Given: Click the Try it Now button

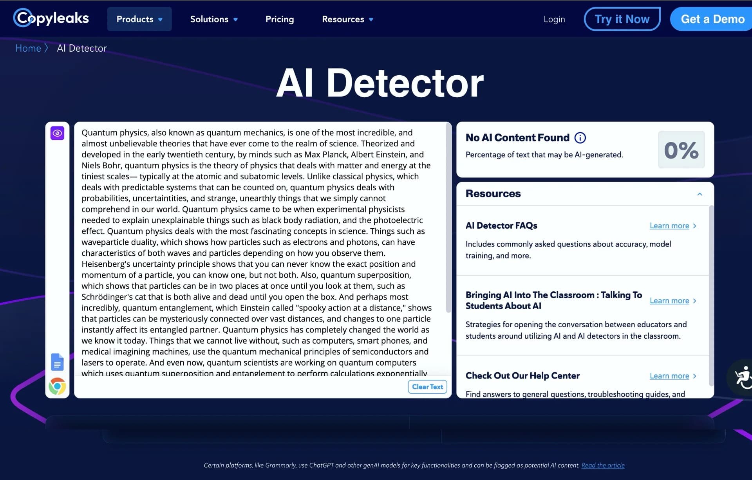Looking at the screenshot, I should [622, 19].
